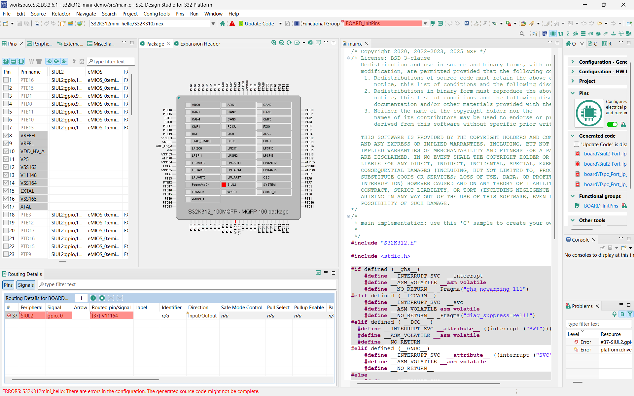This screenshot has height=396, width=634.
Task: Switch to the Expansion Header tab
Action: pos(200,44)
